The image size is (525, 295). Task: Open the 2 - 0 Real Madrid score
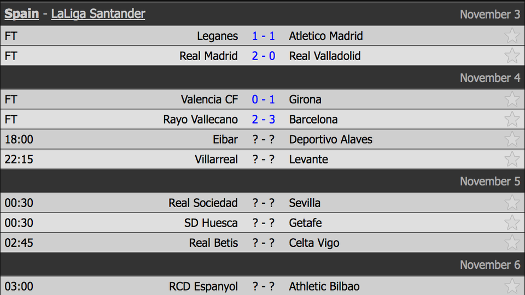pos(264,56)
